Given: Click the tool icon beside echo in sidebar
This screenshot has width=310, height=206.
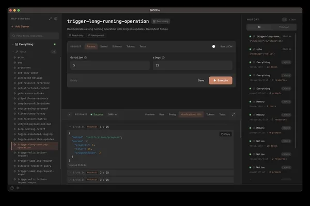Looking at the screenshot, I should pos(15,57).
